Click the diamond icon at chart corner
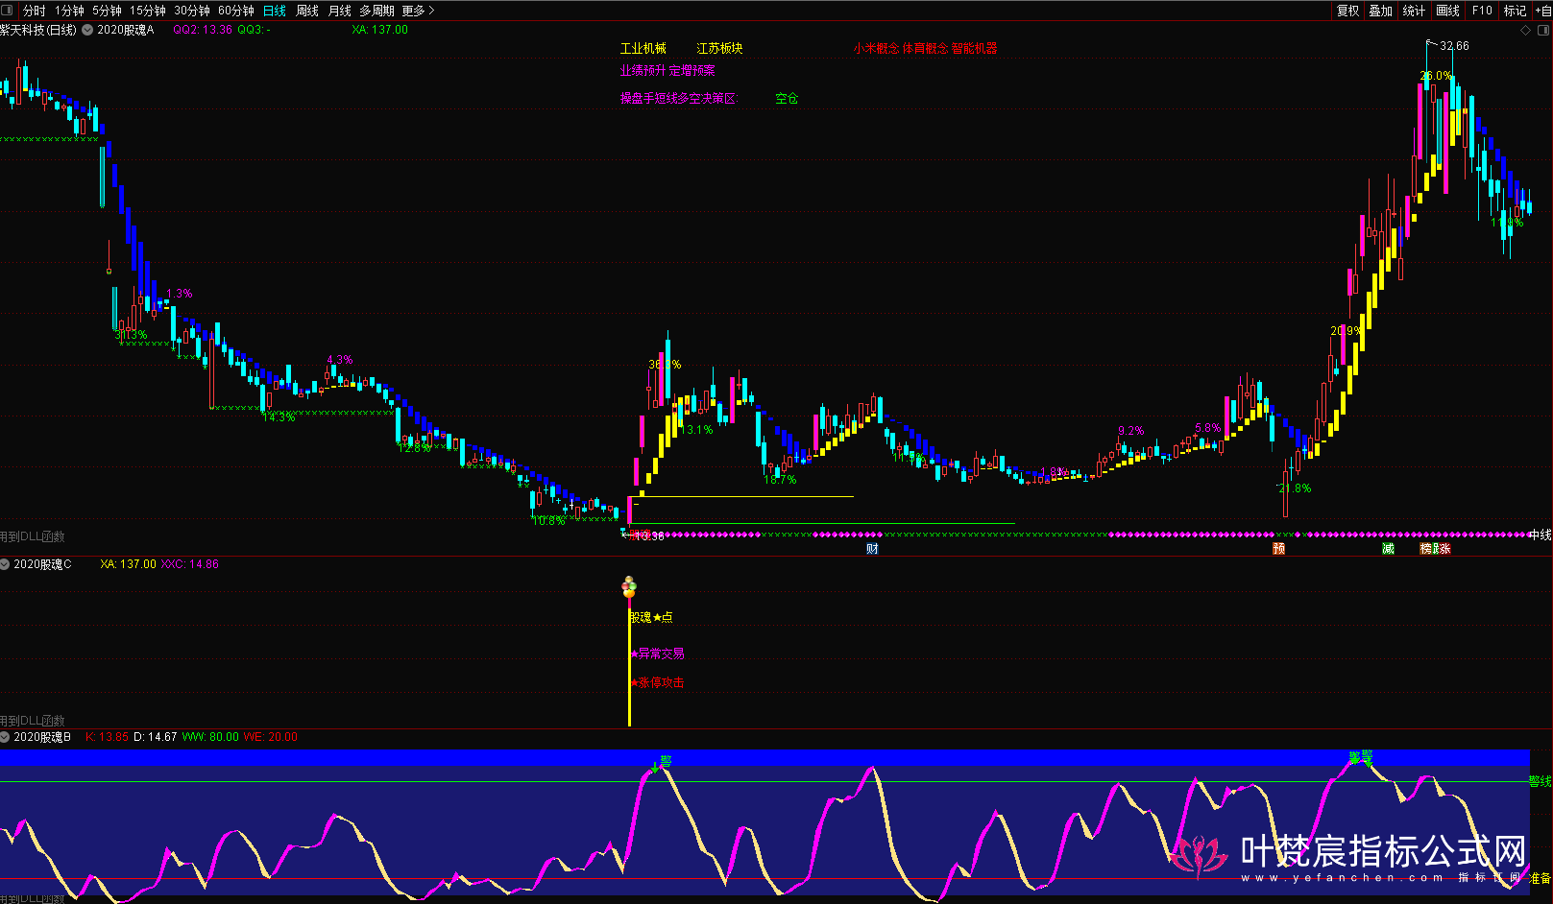The image size is (1553, 904). point(1526,31)
